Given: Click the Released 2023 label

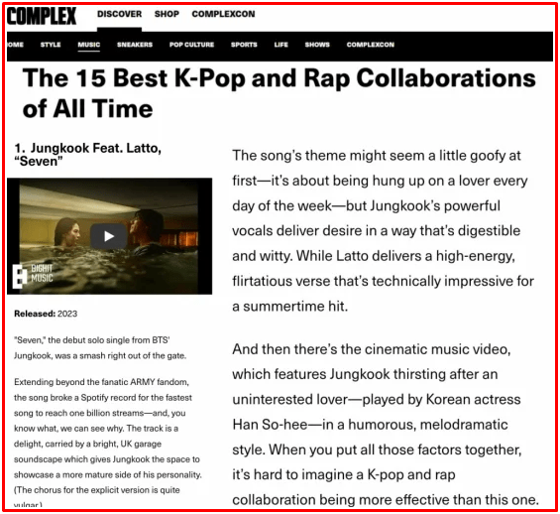Looking at the screenshot, I should 46,314.
